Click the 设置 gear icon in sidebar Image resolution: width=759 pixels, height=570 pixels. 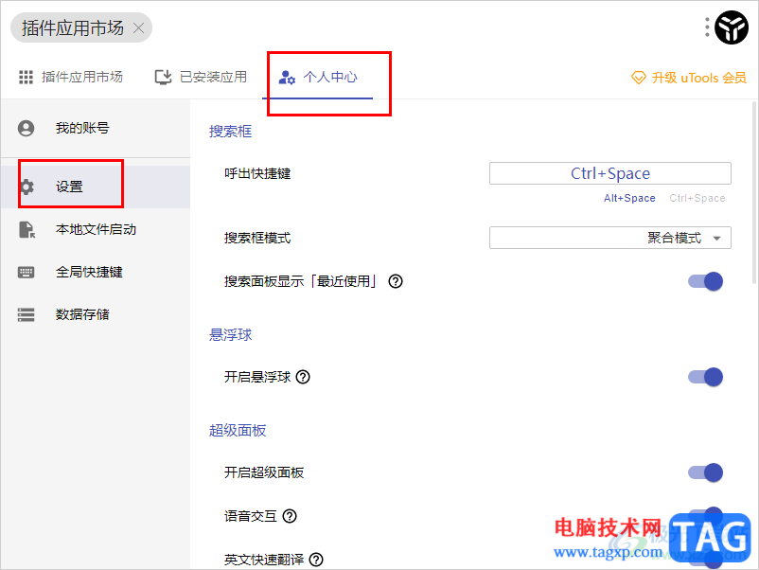coord(26,187)
